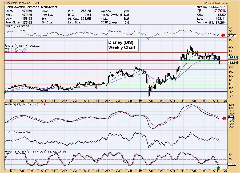The width and height of the screenshot is (240, 173).
Task: Click the SCTR (Large) value 10.5
Action: tap(126, 22)
